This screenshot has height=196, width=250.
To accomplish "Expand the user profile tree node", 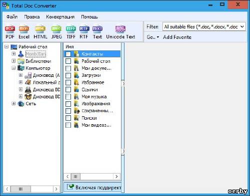I will (13, 54).
